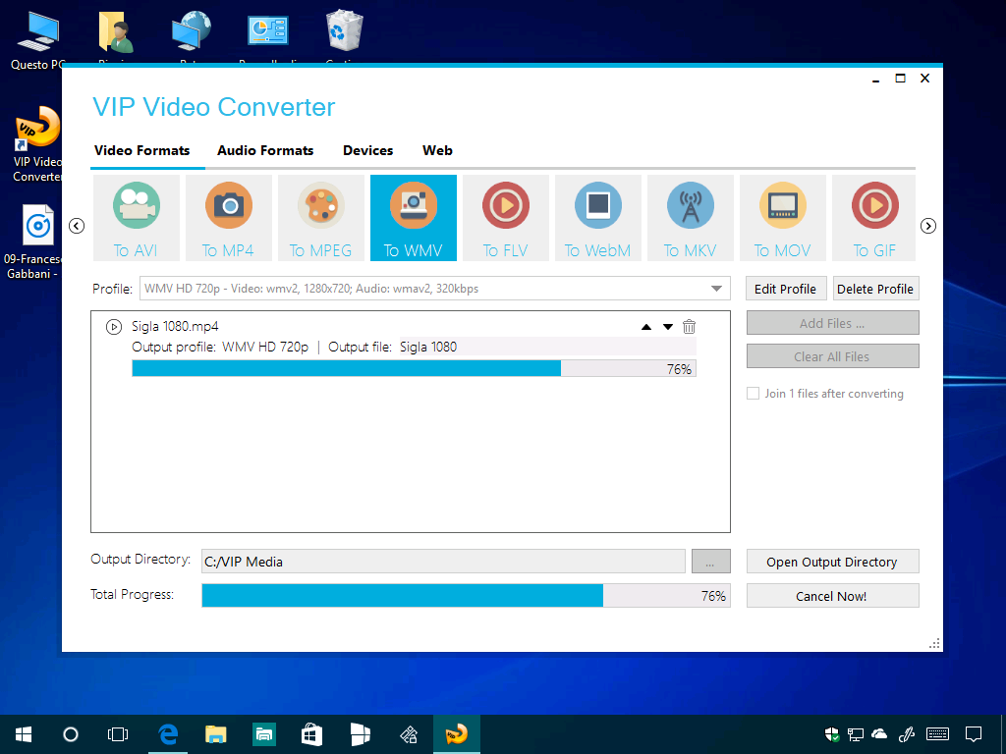Open OneDrive tray icon
Viewport: 1006px width, 754px height.
(x=879, y=734)
